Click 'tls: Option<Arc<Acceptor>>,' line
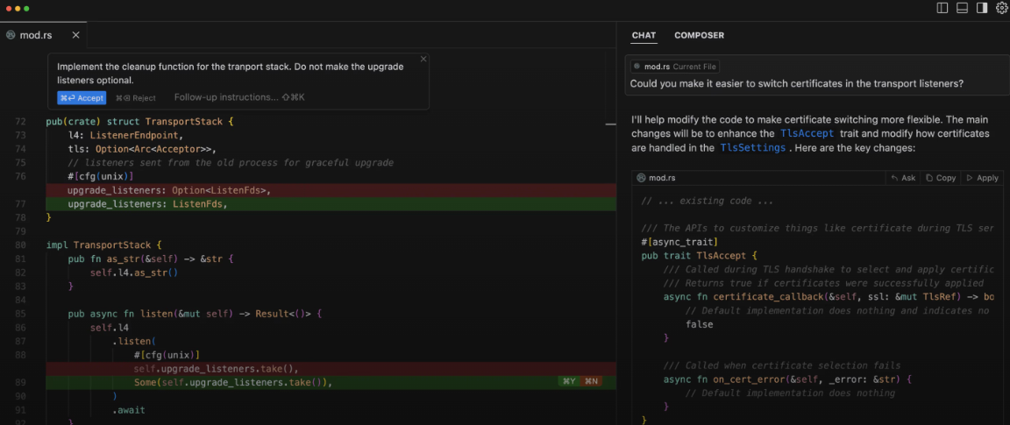The height and width of the screenshot is (425, 1010). point(142,148)
